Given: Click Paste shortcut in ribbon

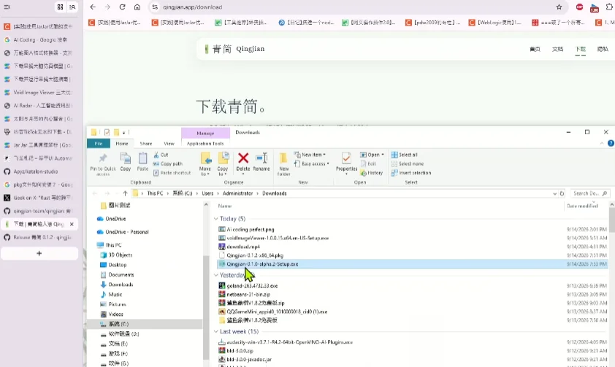Looking at the screenshot, I should tap(172, 173).
